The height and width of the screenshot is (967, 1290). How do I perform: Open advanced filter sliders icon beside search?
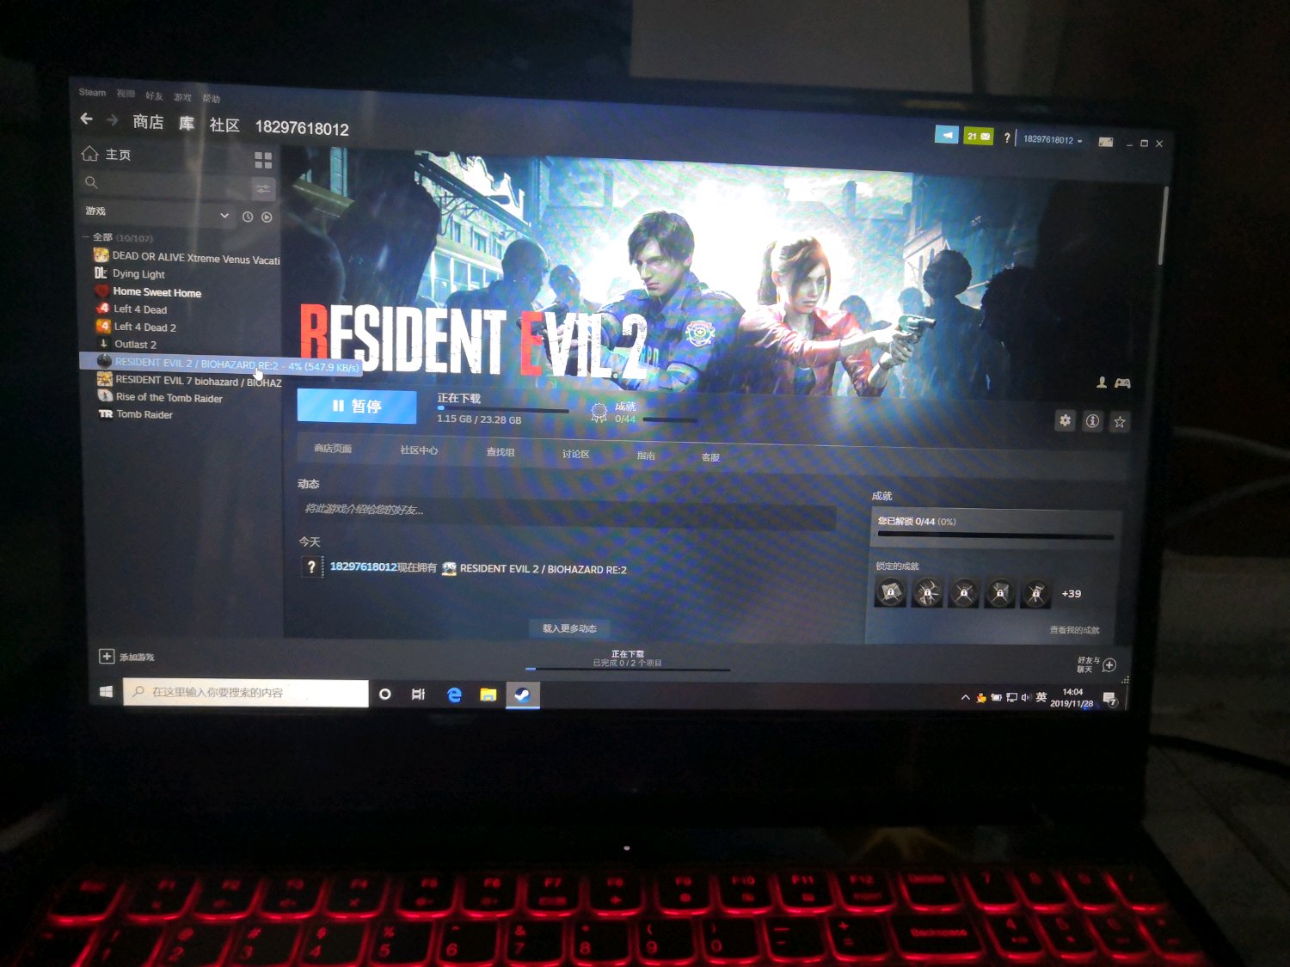[263, 188]
